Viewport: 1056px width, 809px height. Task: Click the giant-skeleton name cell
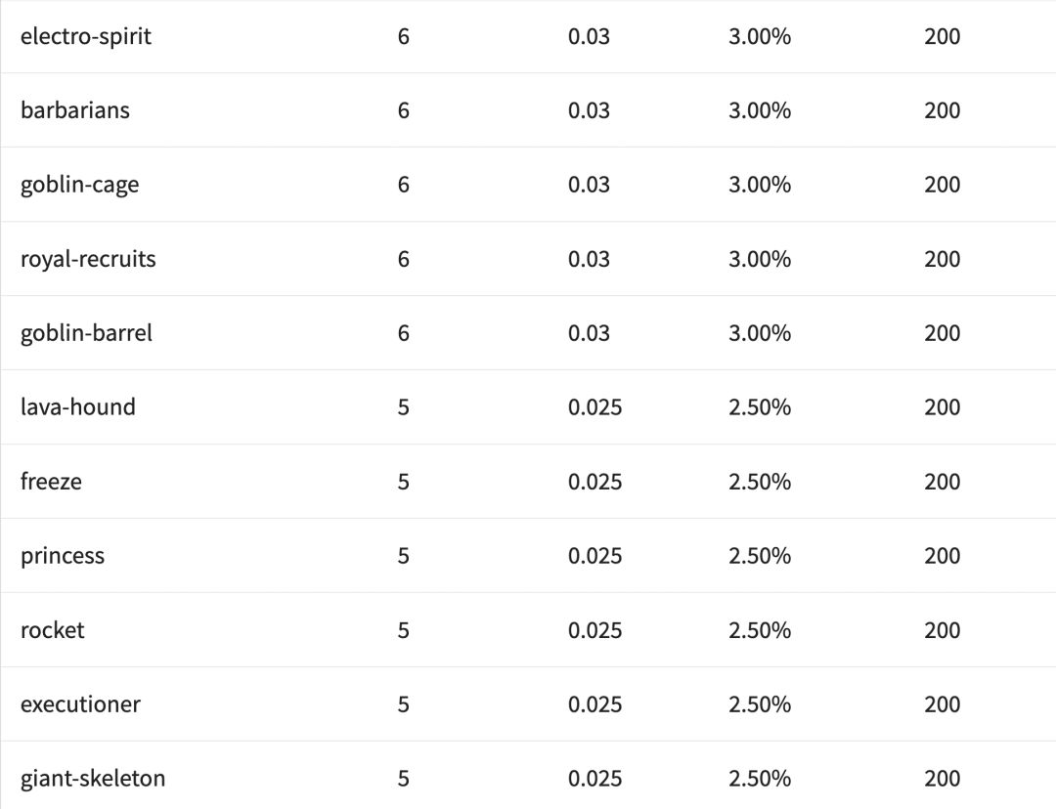(x=93, y=779)
